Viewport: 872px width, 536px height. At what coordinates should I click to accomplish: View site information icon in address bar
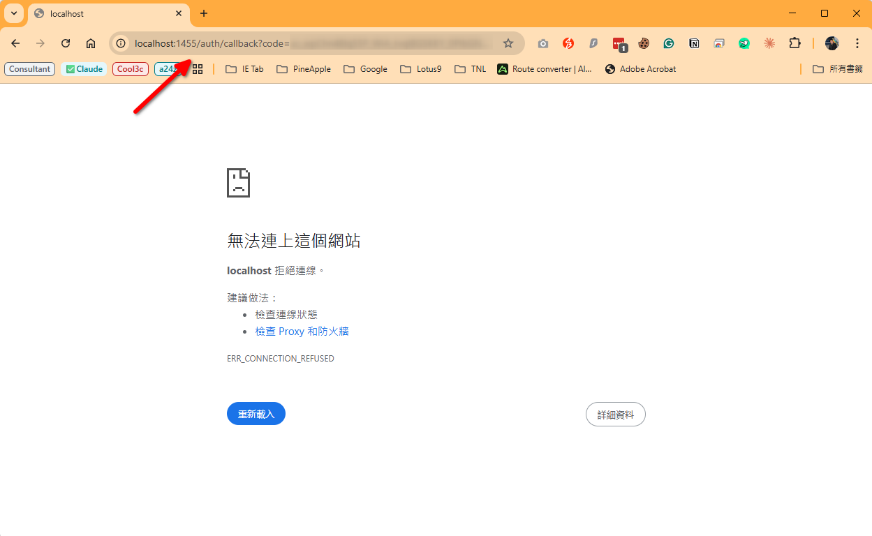click(121, 43)
